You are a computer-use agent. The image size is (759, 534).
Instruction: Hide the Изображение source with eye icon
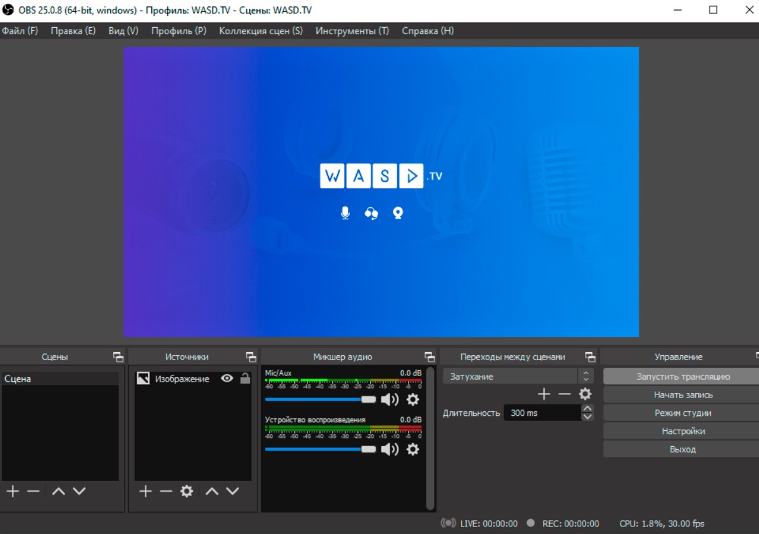pos(227,379)
